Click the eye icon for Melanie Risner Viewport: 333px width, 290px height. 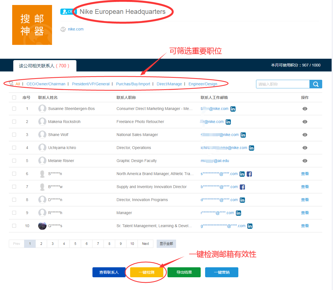tap(305, 161)
